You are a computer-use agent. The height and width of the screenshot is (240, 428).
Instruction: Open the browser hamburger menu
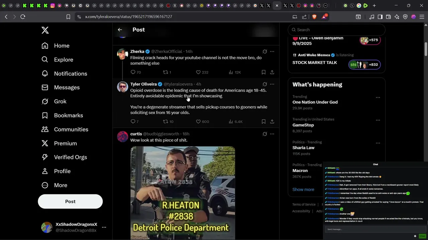[x=422, y=17]
